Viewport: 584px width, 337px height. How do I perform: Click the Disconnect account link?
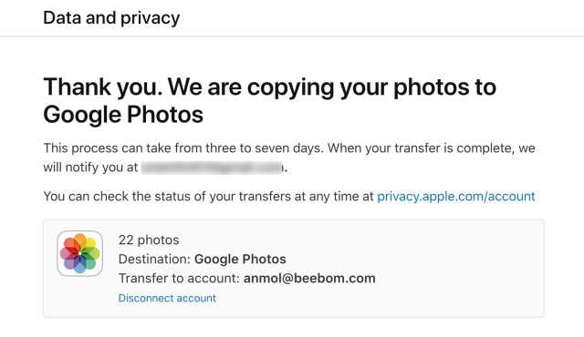pos(167,298)
